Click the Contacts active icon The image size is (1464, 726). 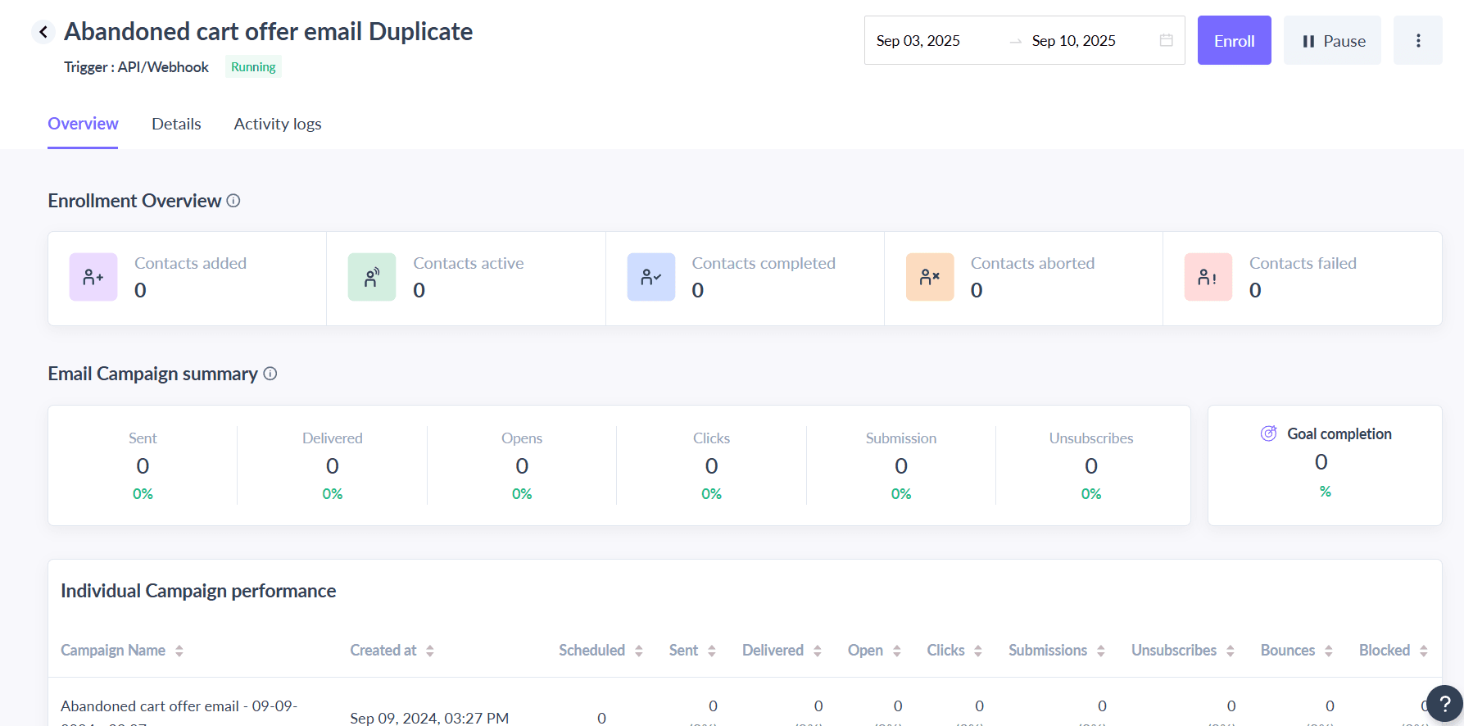click(x=372, y=277)
